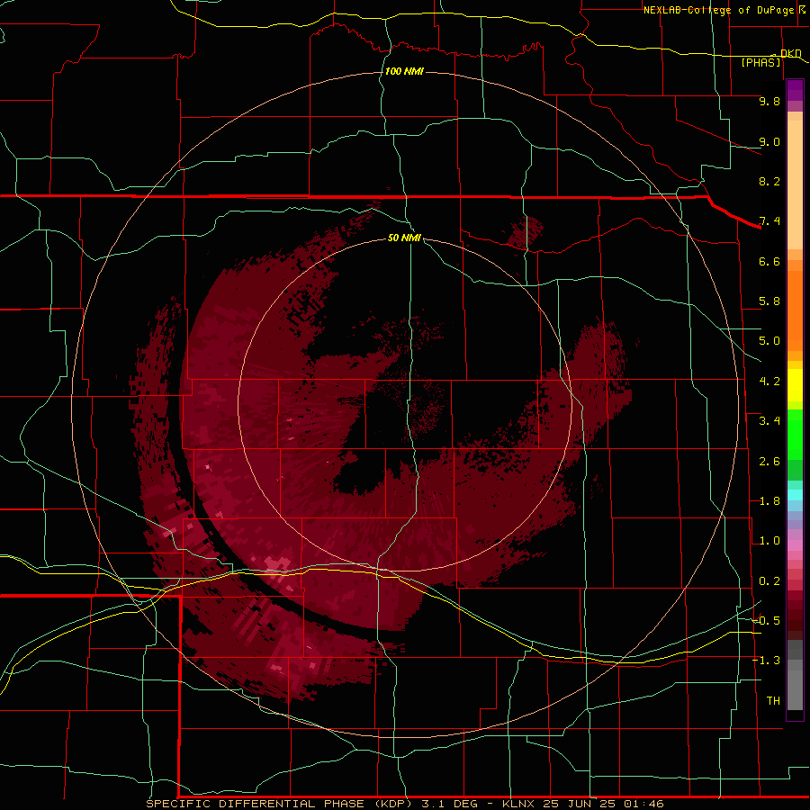This screenshot has width=810, height=810.
Task: Select the 9.8 value on the scale
Action: (x=769, y=101)
